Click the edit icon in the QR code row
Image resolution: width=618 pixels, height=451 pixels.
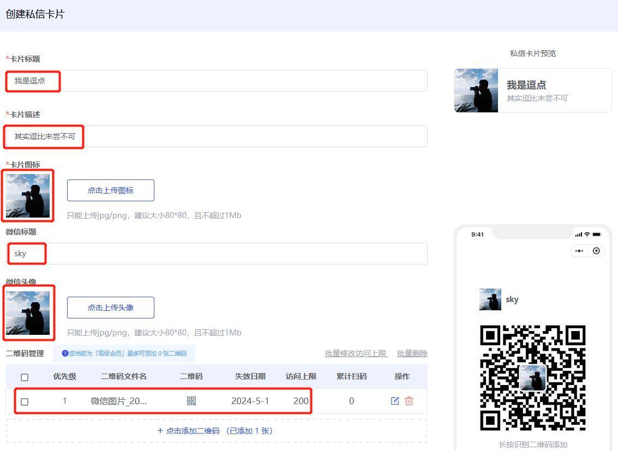pos(394,401)
